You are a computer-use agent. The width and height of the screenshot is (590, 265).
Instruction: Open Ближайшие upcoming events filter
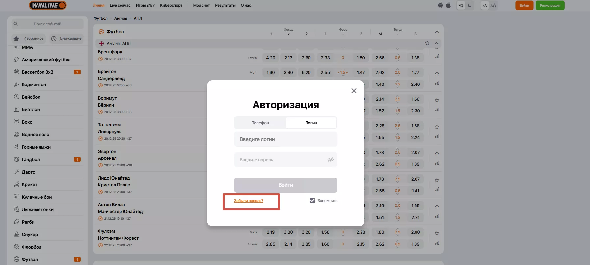point(67,38)
